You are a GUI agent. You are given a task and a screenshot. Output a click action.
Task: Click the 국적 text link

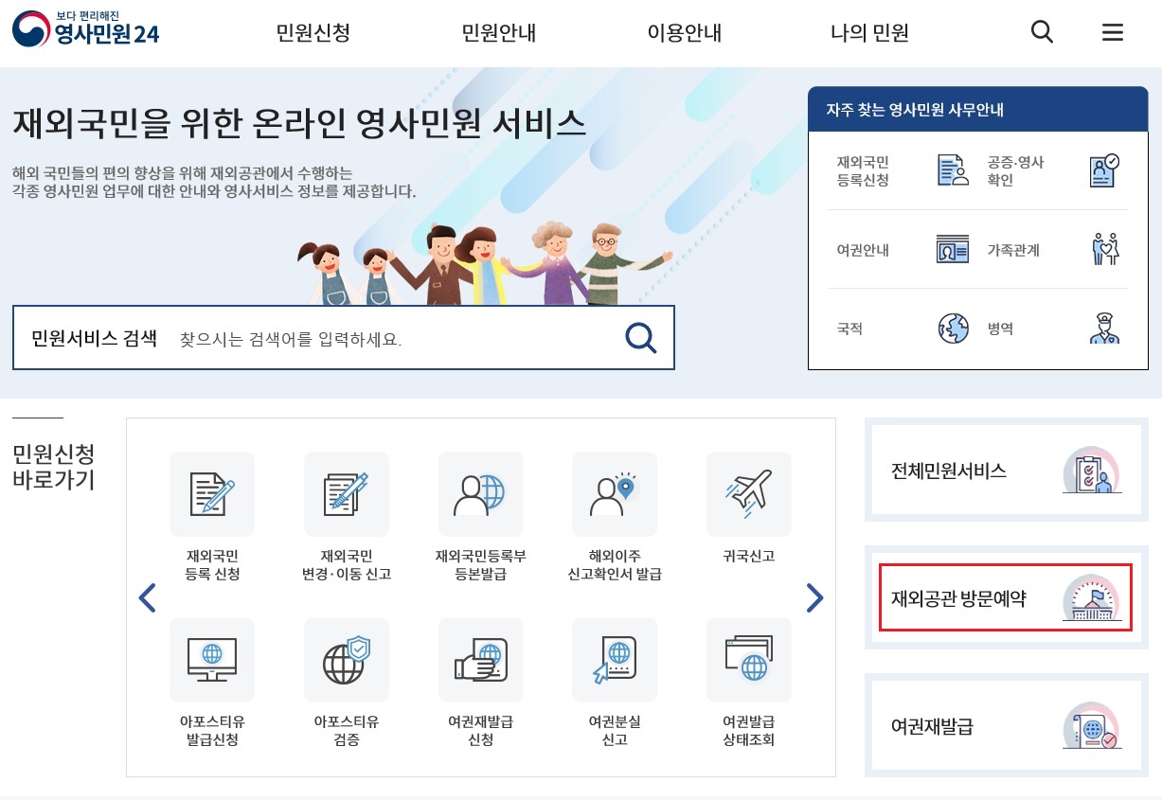coord(849,329)
